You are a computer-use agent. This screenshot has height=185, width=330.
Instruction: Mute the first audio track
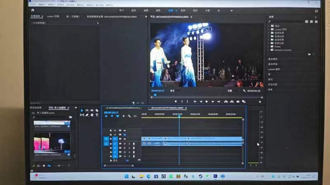125,143
